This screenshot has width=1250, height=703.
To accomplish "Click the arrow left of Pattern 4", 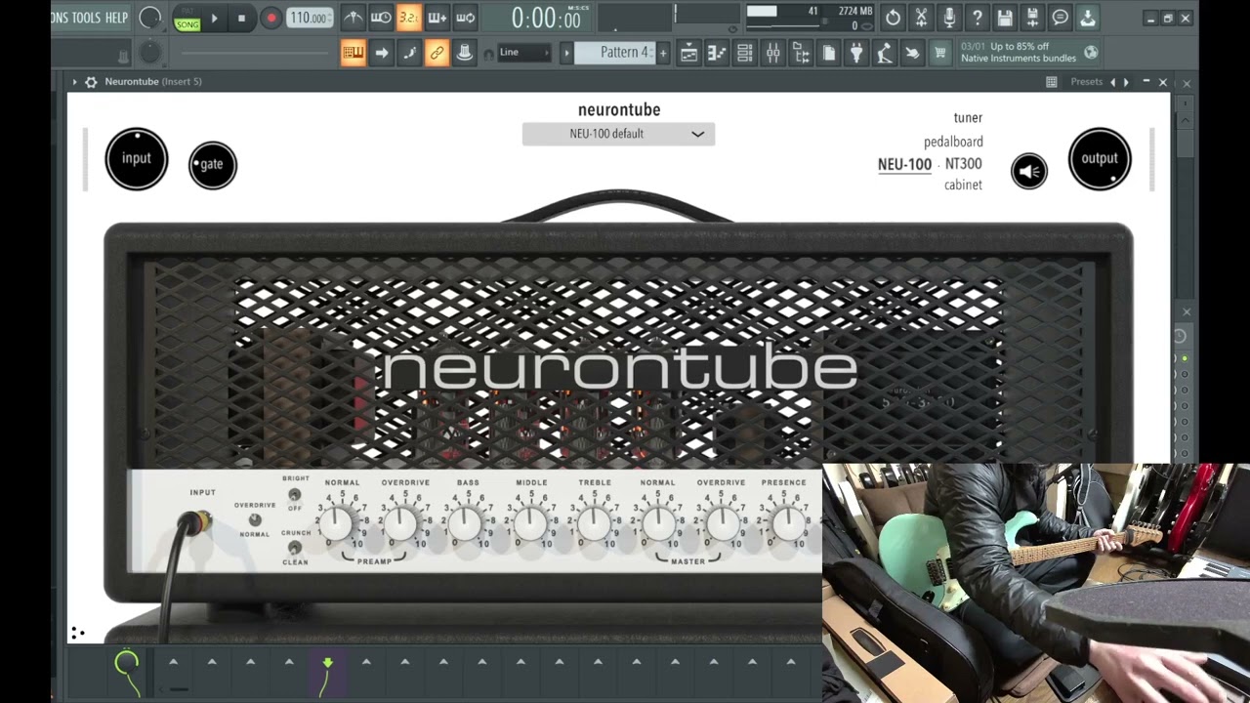I will pyautogui.click(x=565, y=53).
